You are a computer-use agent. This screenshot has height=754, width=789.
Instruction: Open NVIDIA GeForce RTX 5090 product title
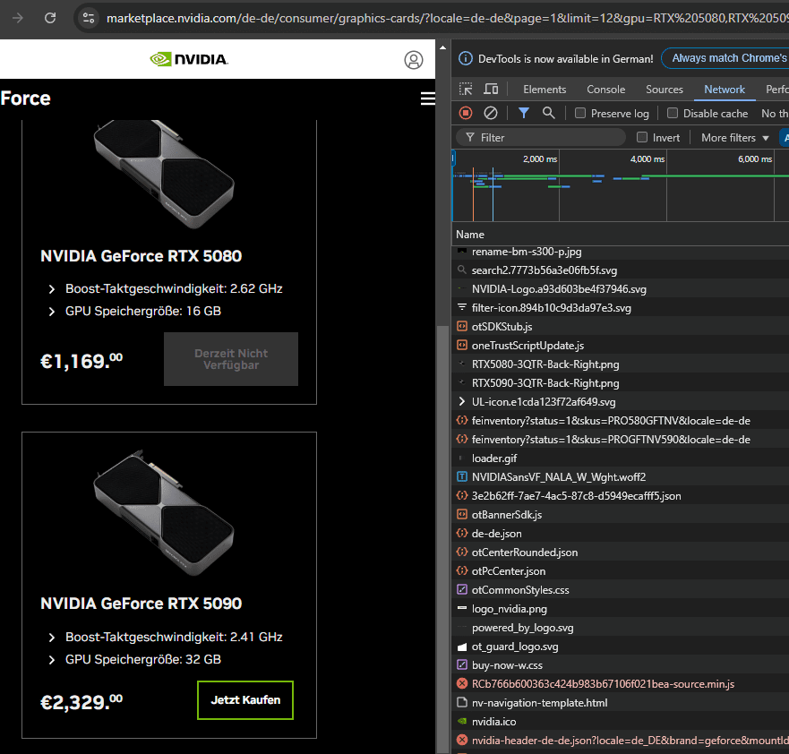(x=141, y=604)
